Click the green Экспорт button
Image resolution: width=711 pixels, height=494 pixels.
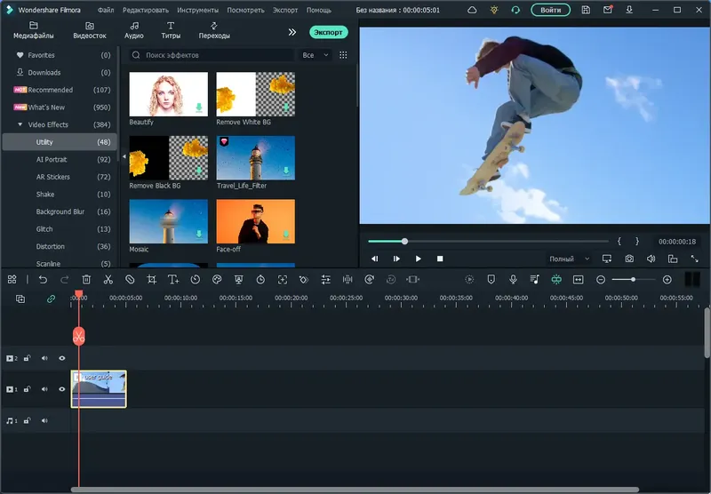[x=329, y=31]
